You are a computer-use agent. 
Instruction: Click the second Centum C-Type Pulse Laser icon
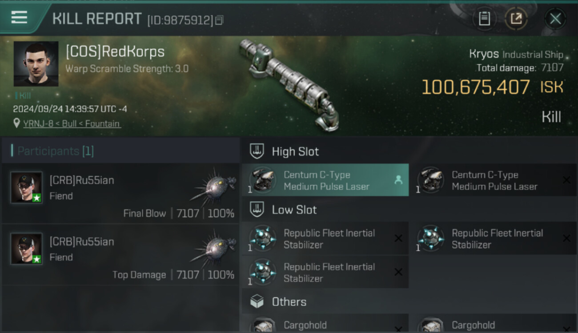tap(430, 180)
